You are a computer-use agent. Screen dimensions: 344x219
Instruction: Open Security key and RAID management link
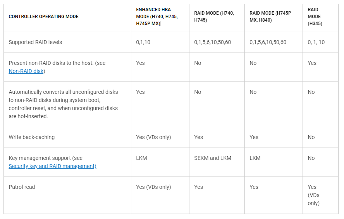pos(52,166)
